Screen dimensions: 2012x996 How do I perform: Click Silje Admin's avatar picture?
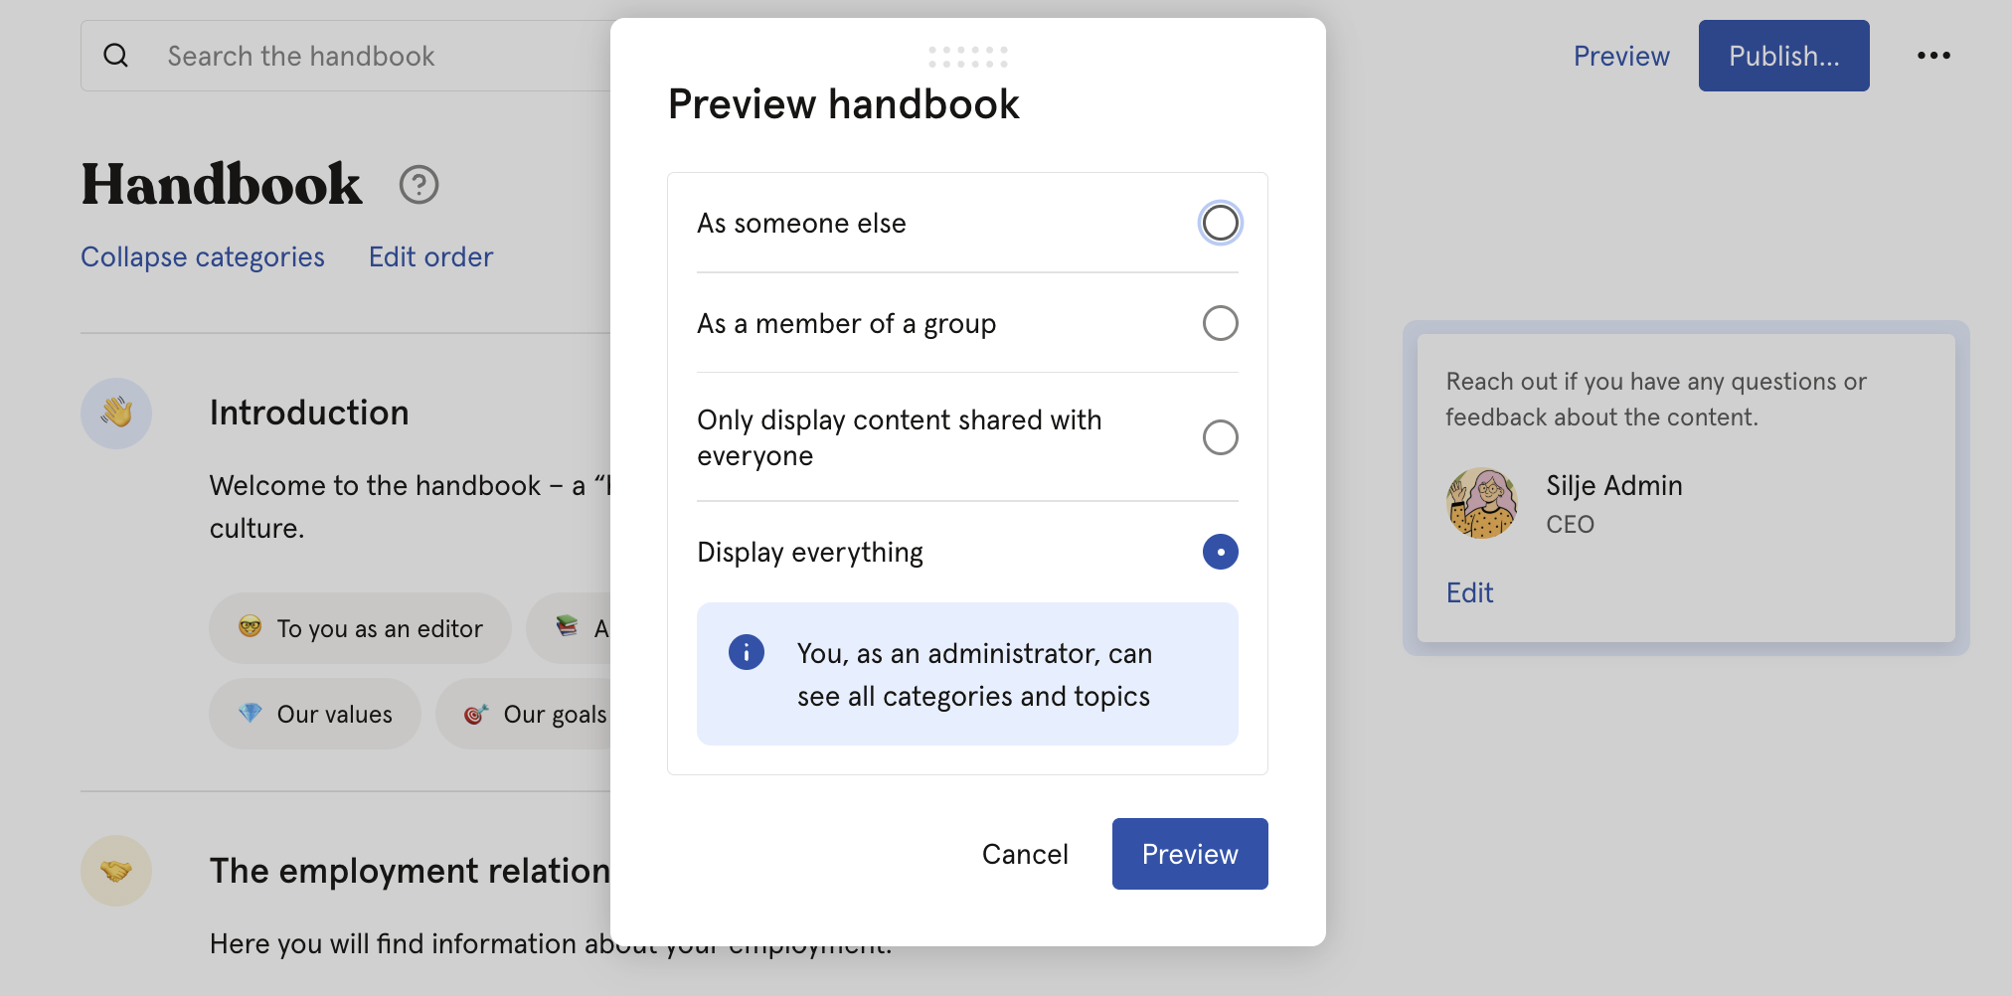point(1481,503)
